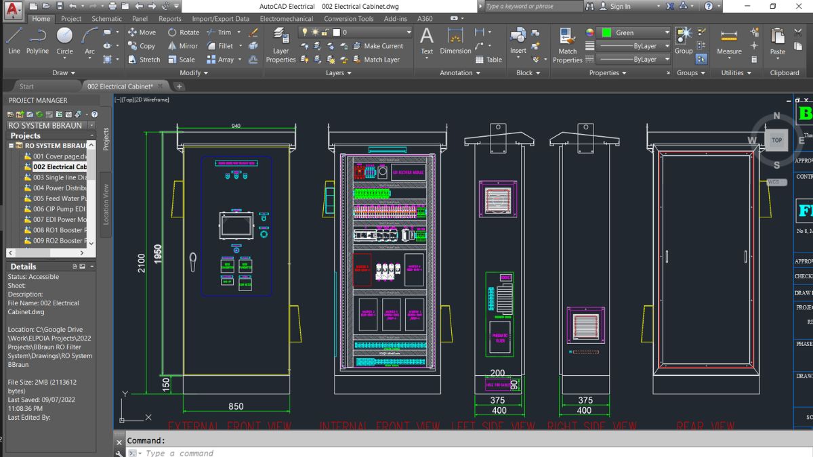This screenshot has width=813, height=457.
Task: Click the Dimension tool
Action: [x=455, y=41]
